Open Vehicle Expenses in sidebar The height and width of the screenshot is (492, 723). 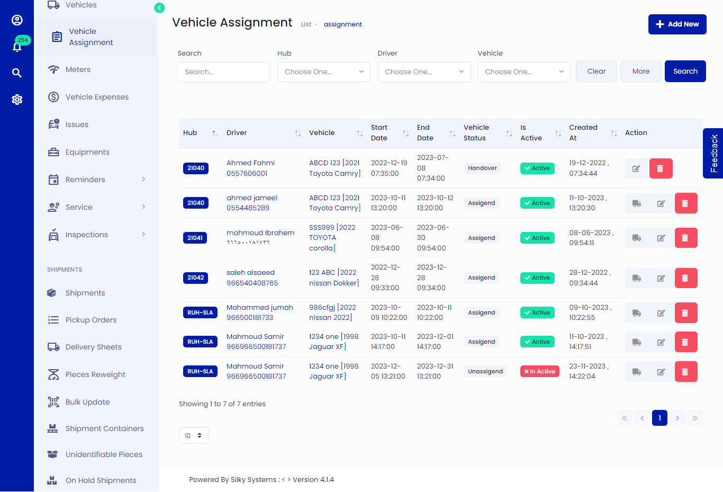[x=97, y=97]
